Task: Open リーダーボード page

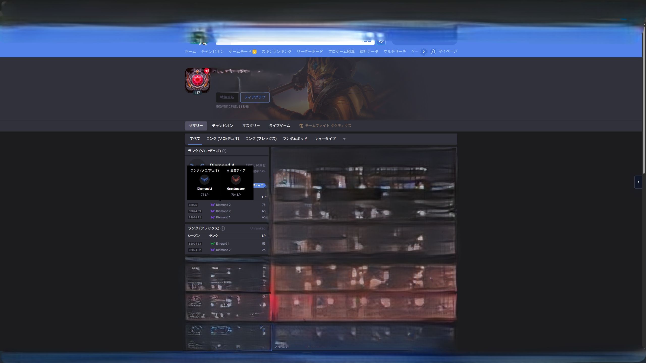Action: (310, 52)
